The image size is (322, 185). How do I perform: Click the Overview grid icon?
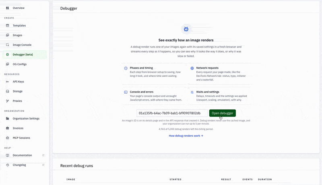tap(7, 8)
